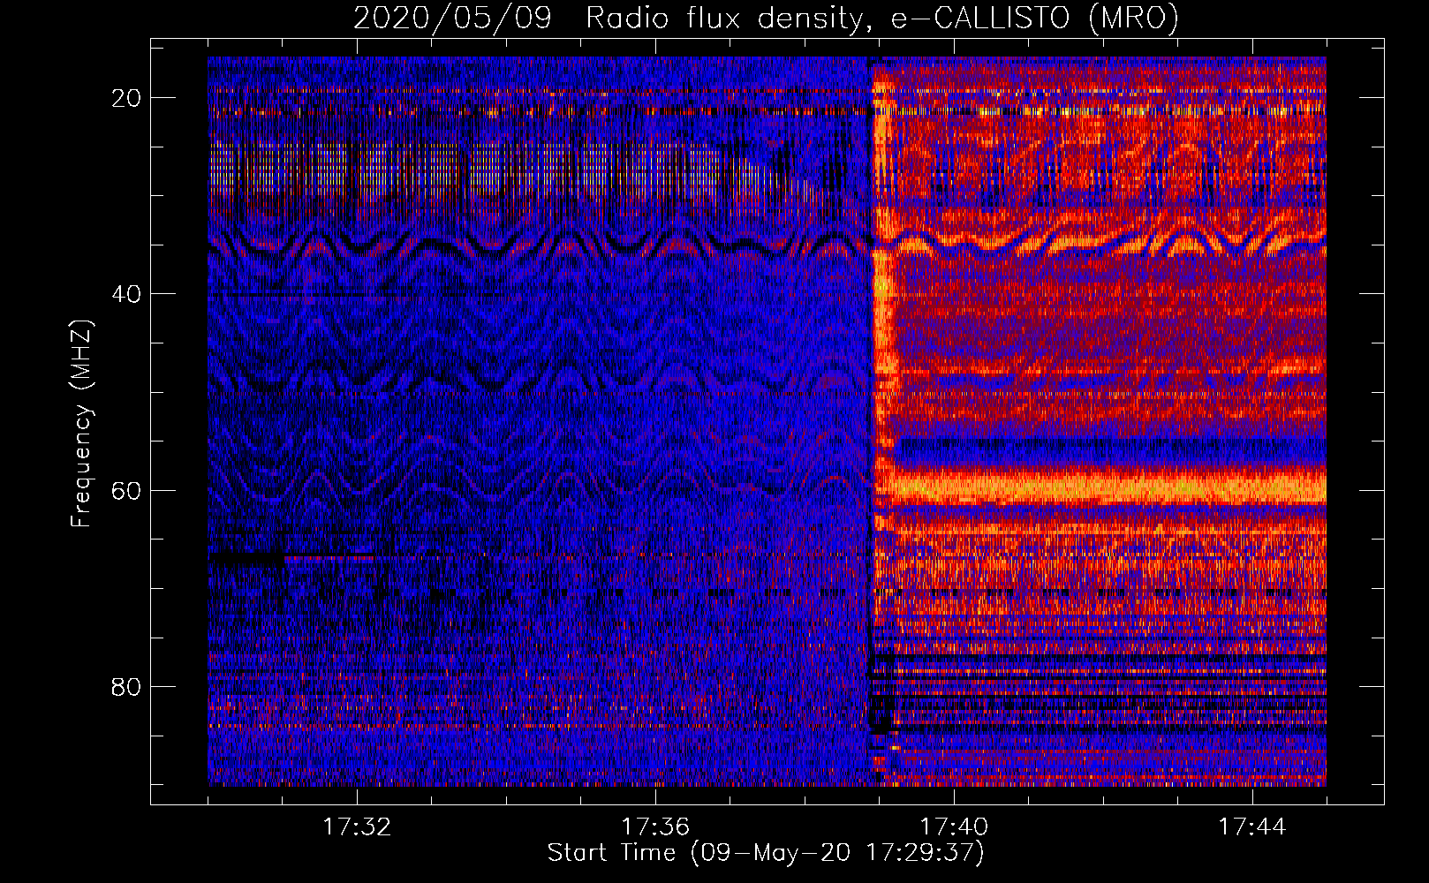Image resolution: width=1429 pixels, height=883 pixels.
Task: Click the "17:40" time tick label
Action: tap(954, 827)
